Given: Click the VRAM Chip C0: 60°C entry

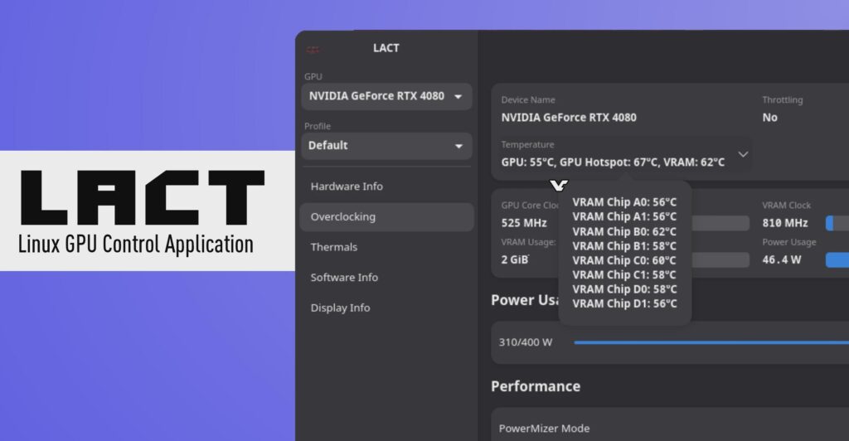Looking at the screenshot, I should tap(624, 260).
